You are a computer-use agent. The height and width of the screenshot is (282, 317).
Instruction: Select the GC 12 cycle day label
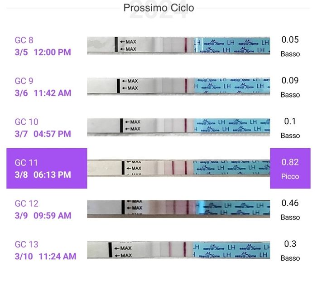[26, 204]
